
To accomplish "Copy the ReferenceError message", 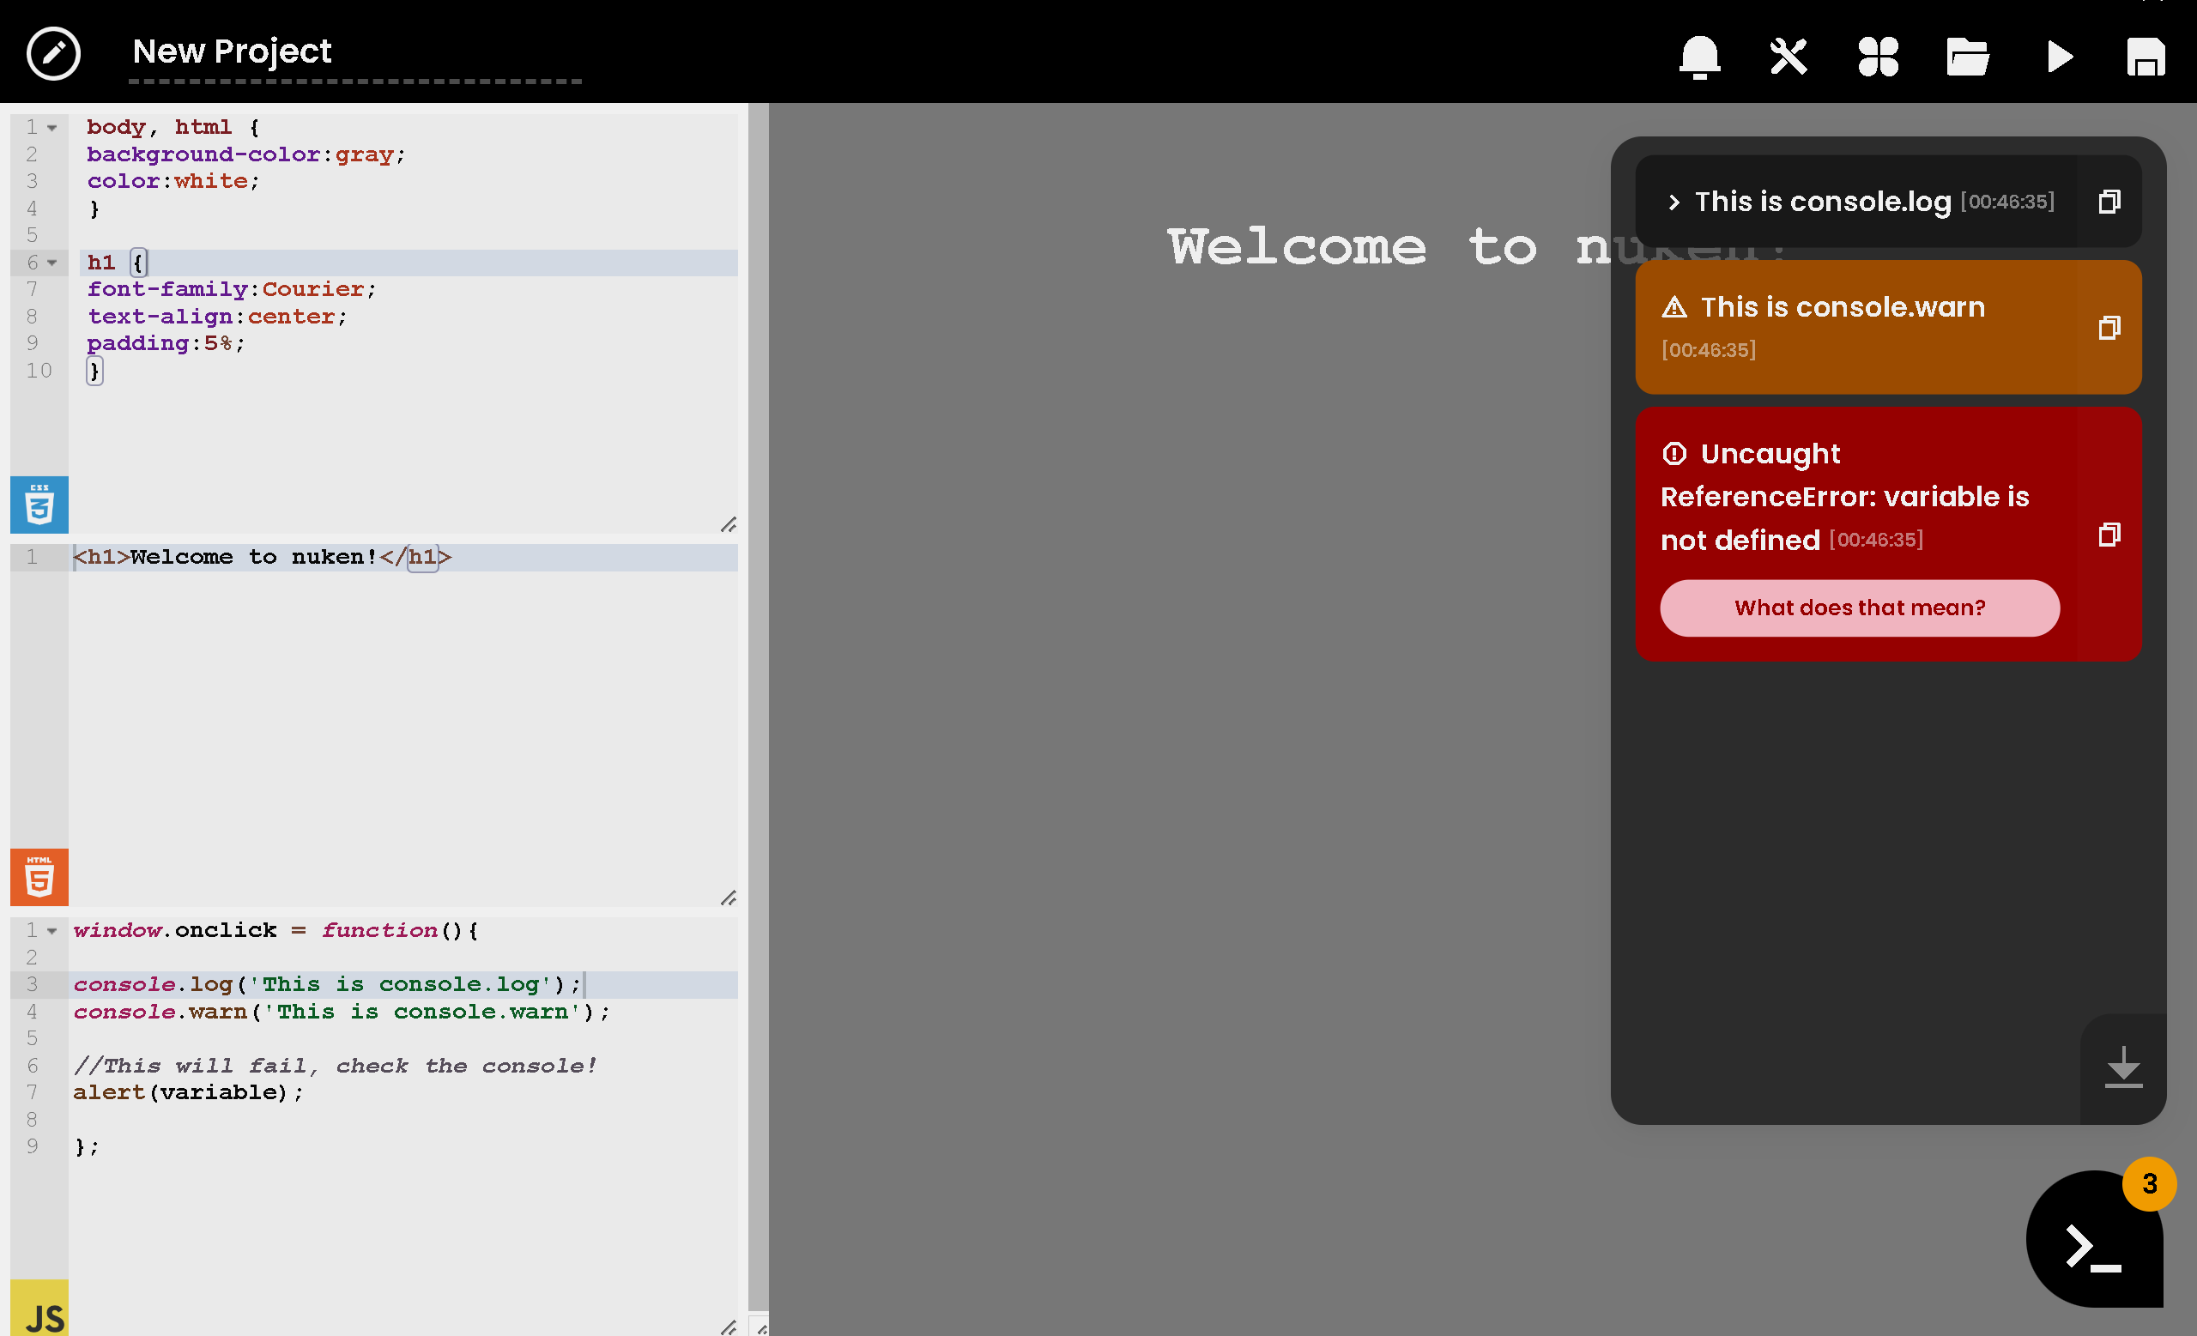I will pyautogui.click(x=2109, y=534).
